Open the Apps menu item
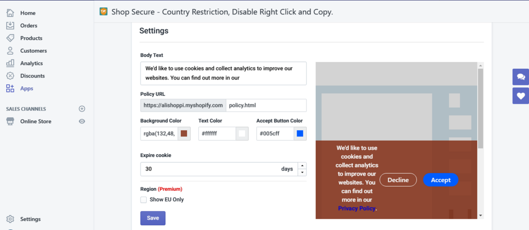Screen dimensions: 529x230 point(27,88)
